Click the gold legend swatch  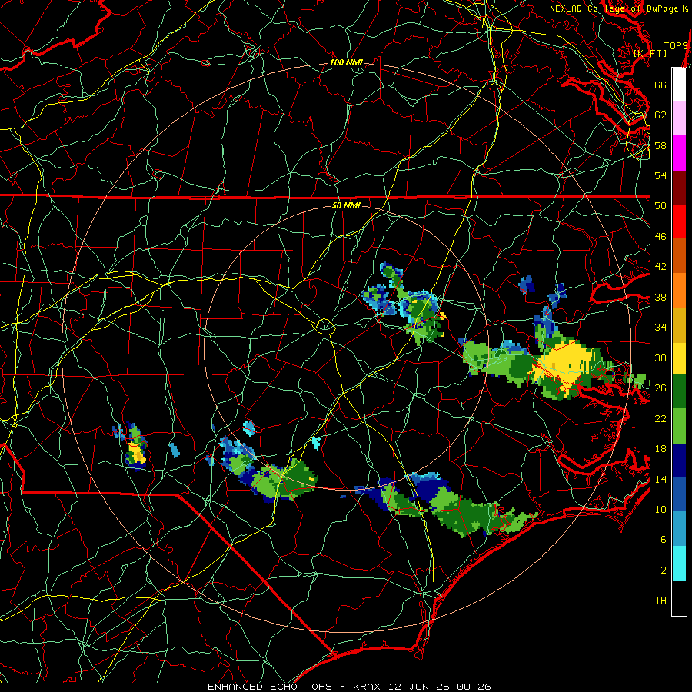click(679, 325)
